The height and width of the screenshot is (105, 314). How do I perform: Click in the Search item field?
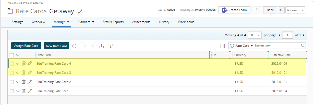[x=277, y=46]
